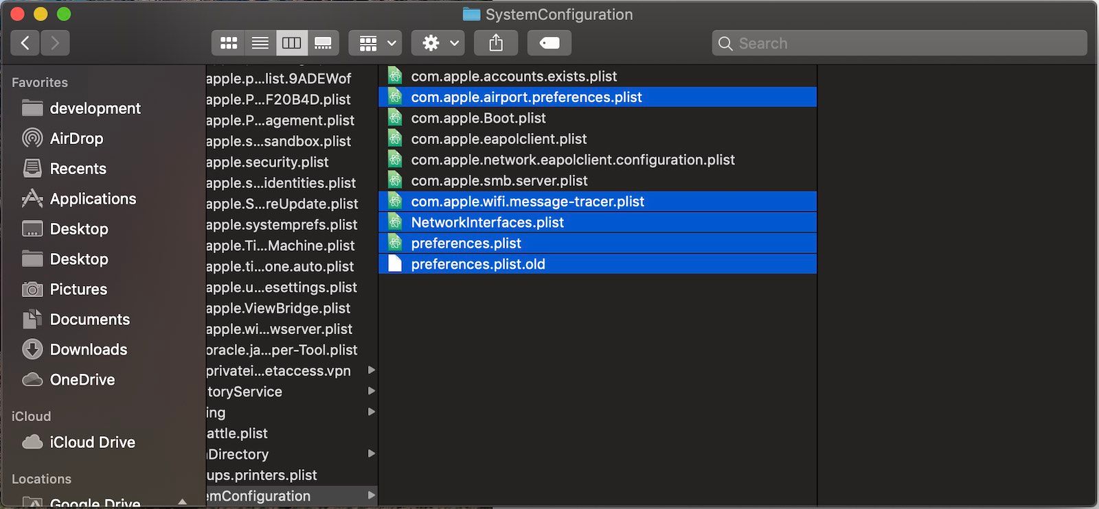The height and width of the screenshot is (509, 1099).
Task: Select com.apple.smb.server.plist file
Action: pos(598,181)
